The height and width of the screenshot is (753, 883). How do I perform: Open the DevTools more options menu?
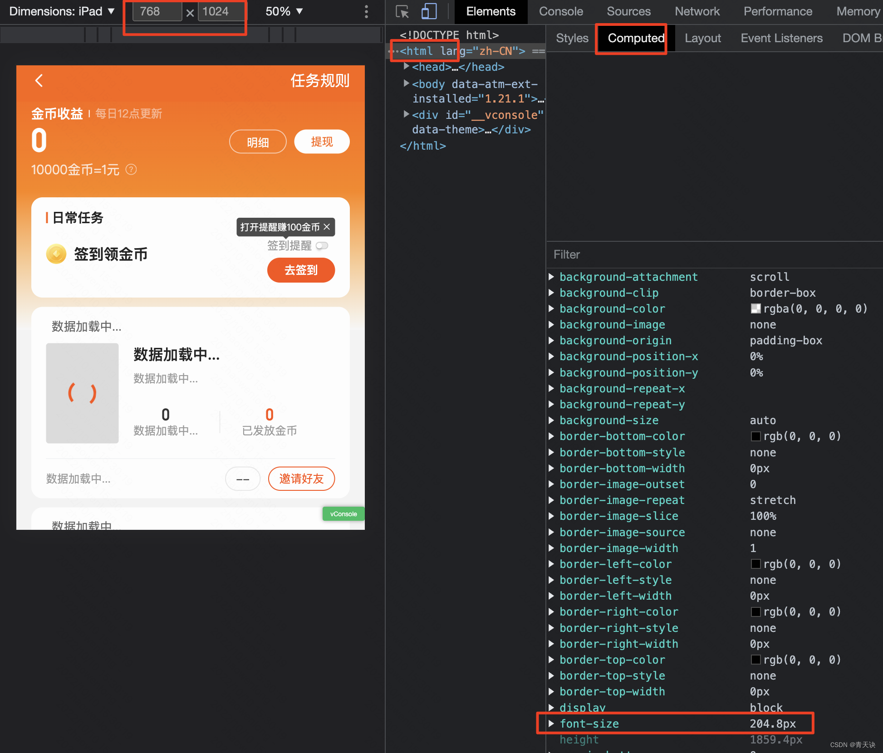coord(366,11)
